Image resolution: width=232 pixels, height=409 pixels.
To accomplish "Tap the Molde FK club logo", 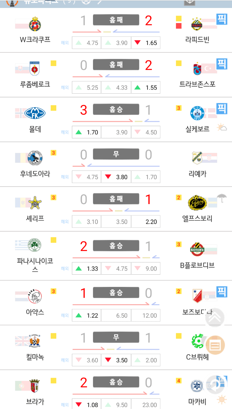I will pyautogui.click(x=35, y=113).
